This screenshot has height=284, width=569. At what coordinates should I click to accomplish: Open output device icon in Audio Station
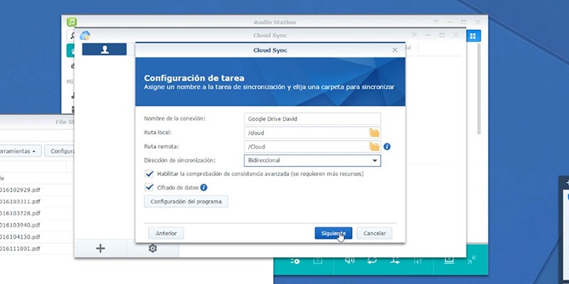(x=449, y=260)
